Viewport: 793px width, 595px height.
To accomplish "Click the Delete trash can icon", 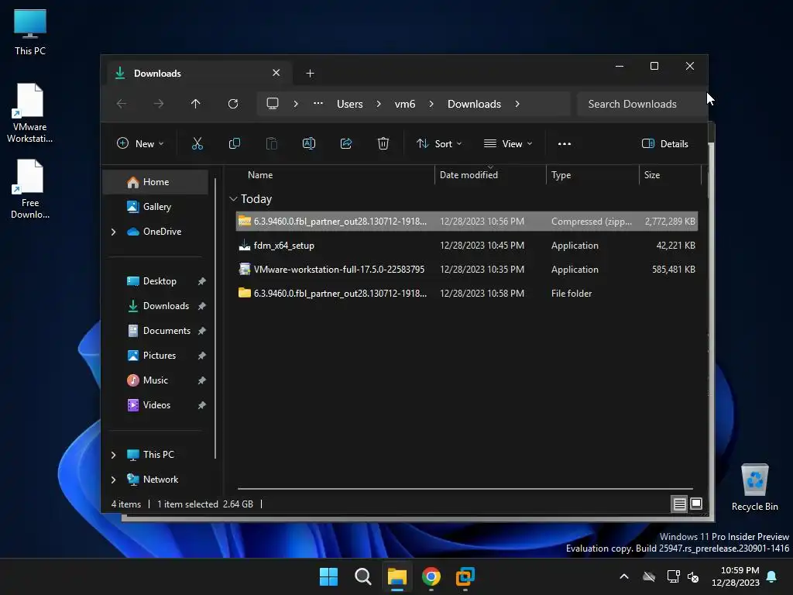I will [383, 143].
